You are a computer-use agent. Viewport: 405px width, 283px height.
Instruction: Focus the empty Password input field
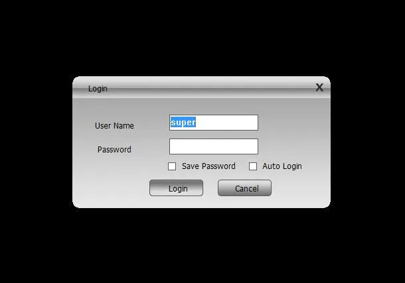(x=214, y=146)
